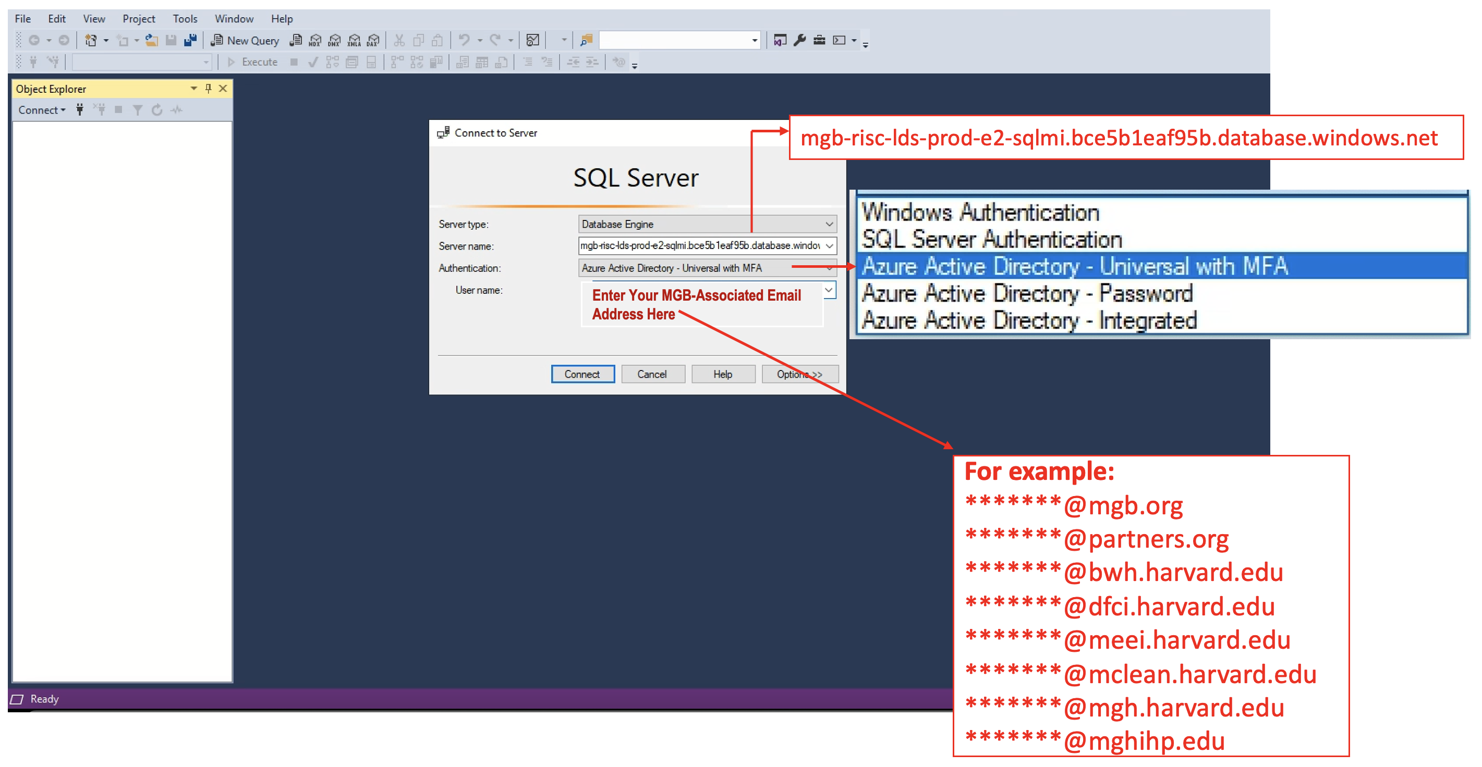Open the toolbar search combo box dropdown arrow
This screenshot has height=767, width=1482.
click(x=754, y=40)
